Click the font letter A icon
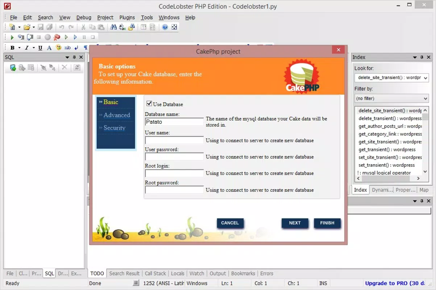The height and width of the screenshot is (290, 436). (x=49, y=47)
